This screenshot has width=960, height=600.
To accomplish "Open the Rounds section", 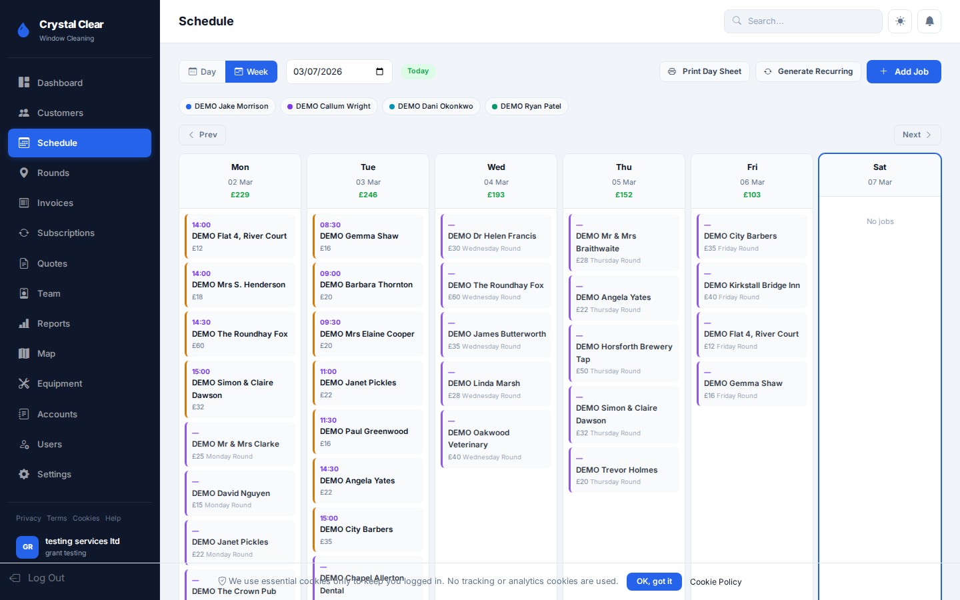I will tap(53, 173).
